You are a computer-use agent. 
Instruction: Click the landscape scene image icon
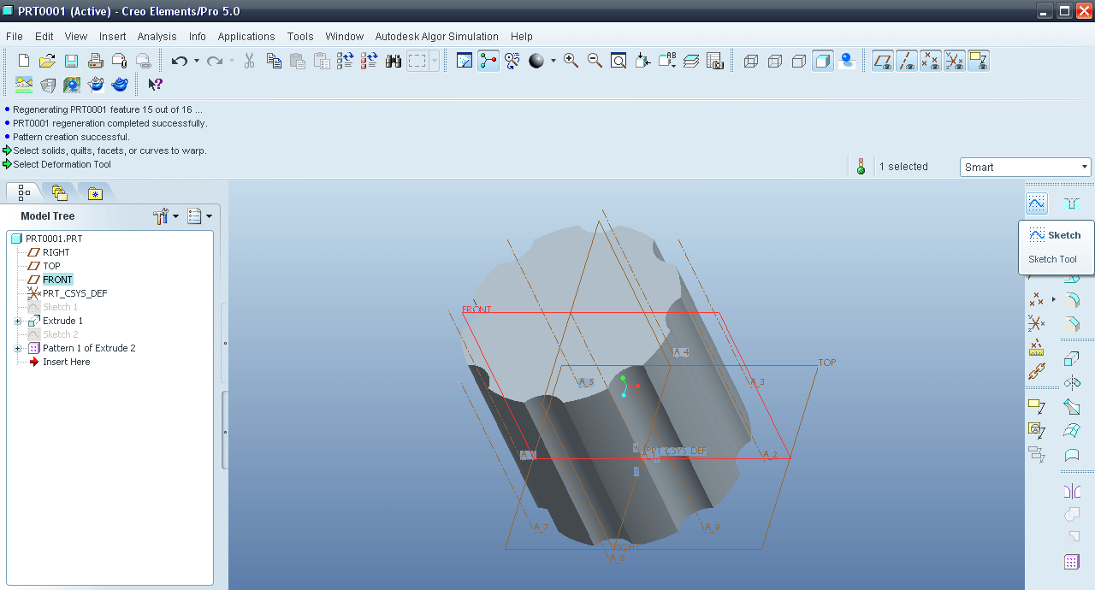24,85
